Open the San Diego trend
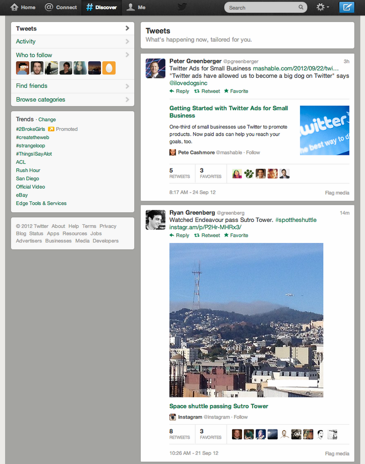Screen dimensions: 365x464 (27, 178)
